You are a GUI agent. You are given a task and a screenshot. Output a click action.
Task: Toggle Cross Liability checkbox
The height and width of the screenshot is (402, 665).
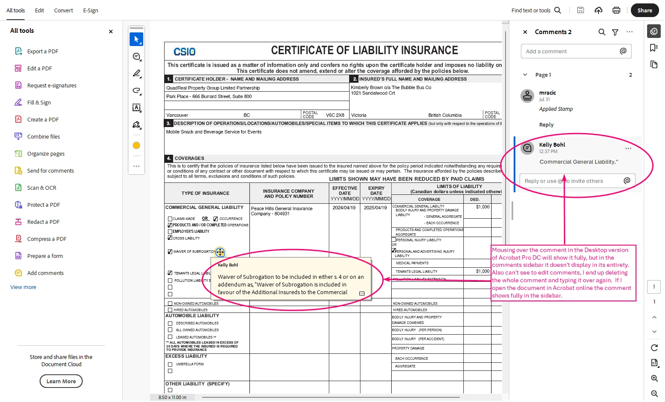click(x=170, y=238)
